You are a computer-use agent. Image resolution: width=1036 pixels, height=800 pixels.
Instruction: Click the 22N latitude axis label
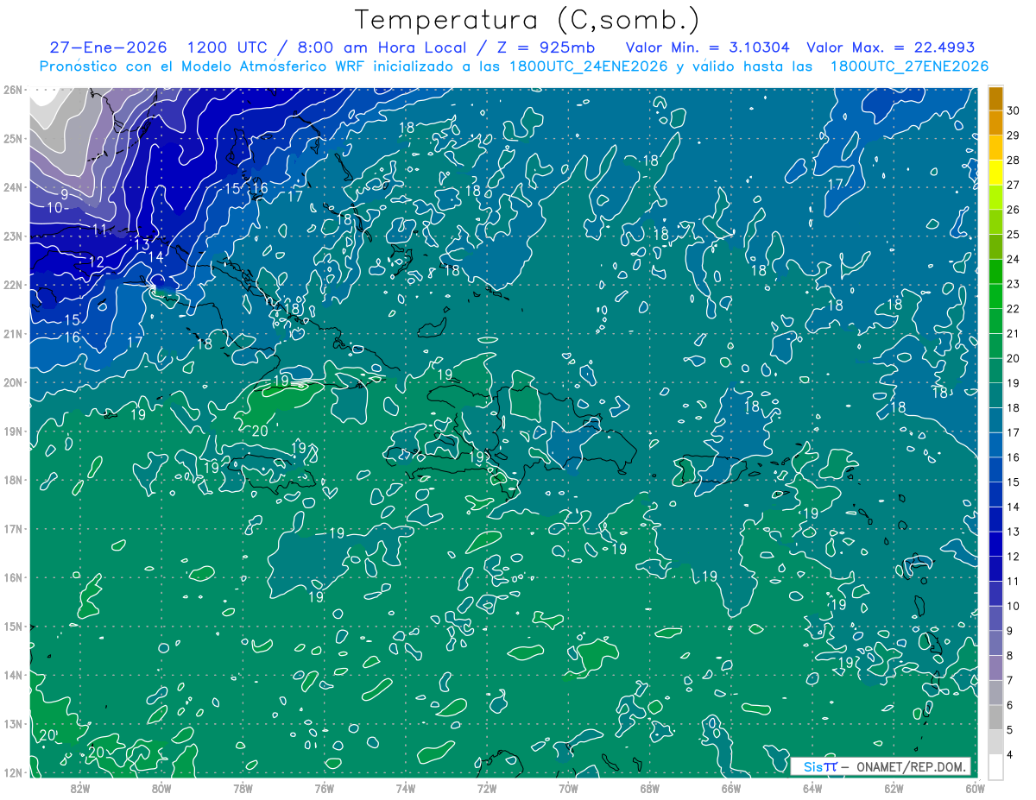click(x=13, y=285)
